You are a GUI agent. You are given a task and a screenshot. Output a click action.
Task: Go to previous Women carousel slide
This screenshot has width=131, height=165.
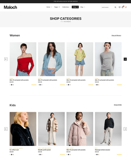[x=6, y=59]
